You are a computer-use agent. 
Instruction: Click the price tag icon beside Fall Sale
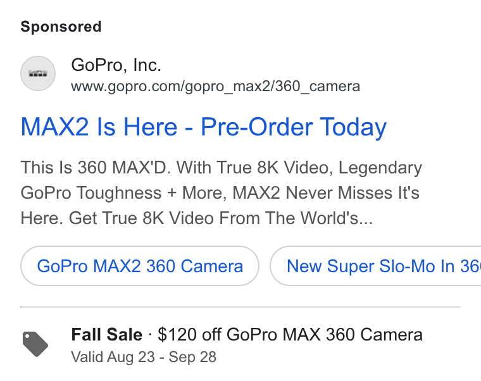point(35,344)
